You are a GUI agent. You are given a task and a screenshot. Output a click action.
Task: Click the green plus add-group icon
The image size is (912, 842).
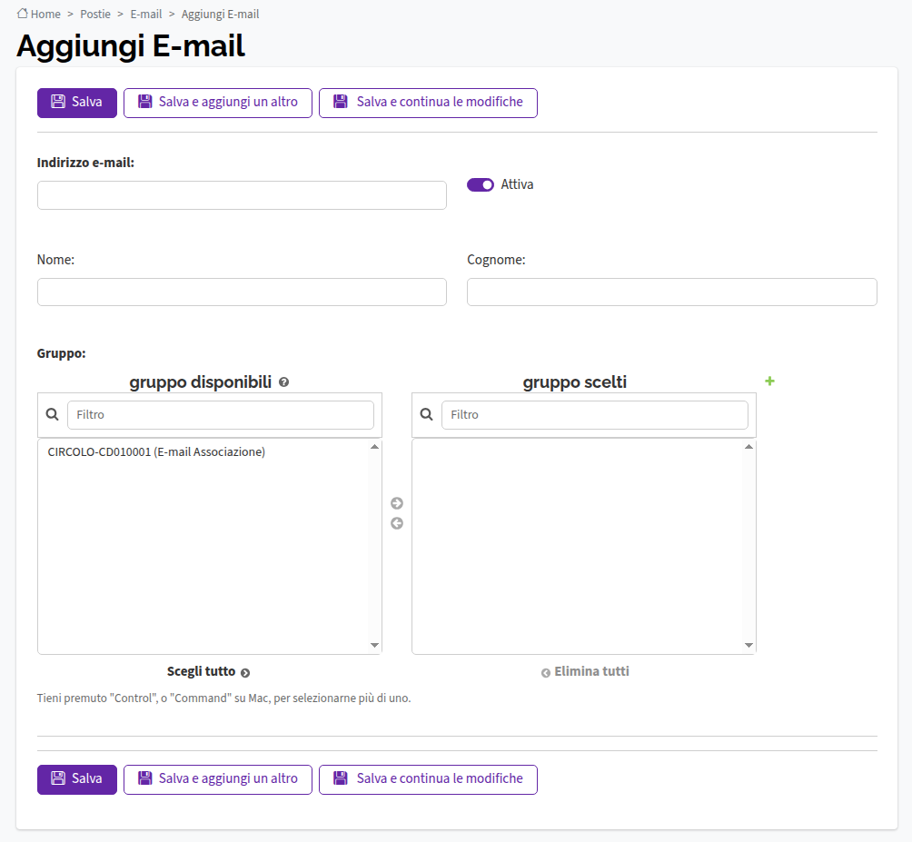[769, 381]
